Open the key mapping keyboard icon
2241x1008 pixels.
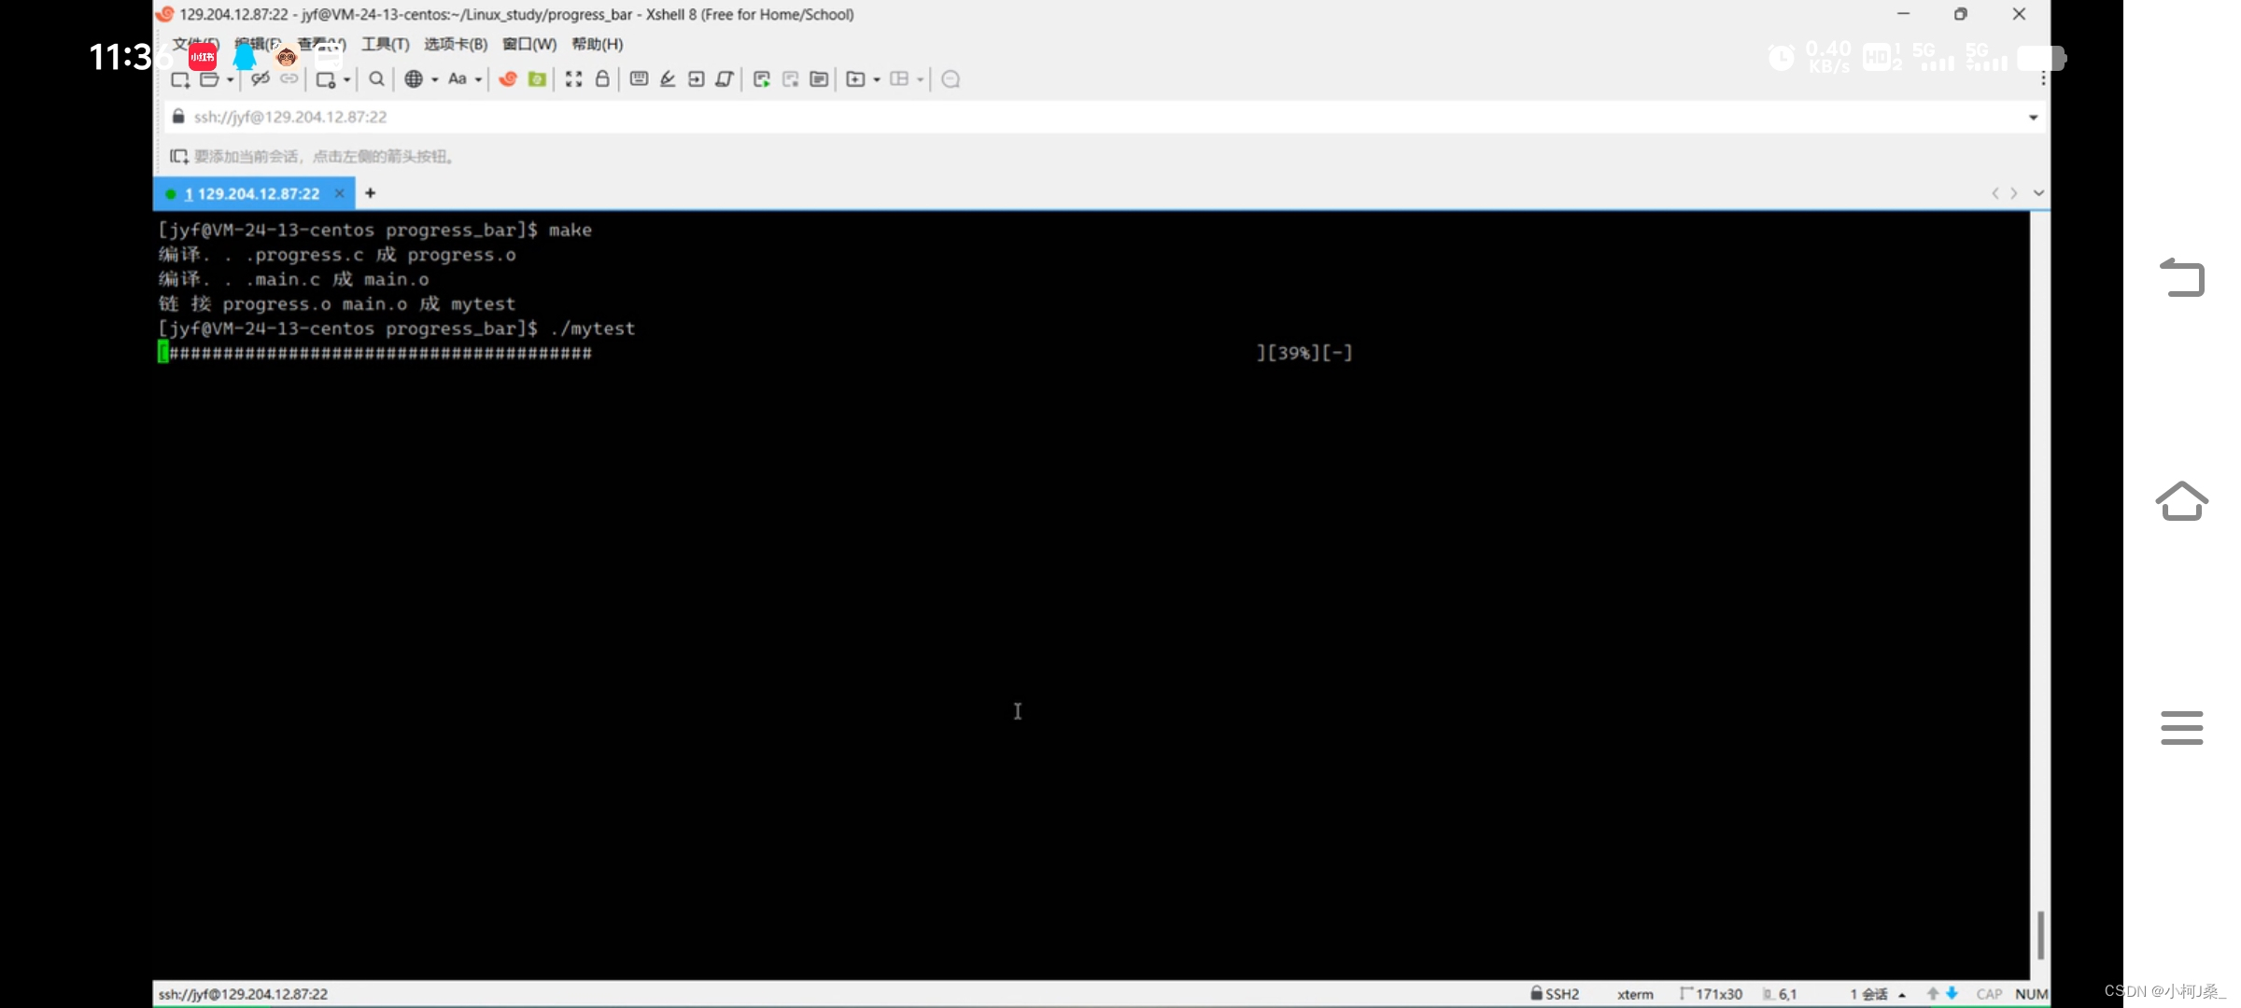pos(639,79)
